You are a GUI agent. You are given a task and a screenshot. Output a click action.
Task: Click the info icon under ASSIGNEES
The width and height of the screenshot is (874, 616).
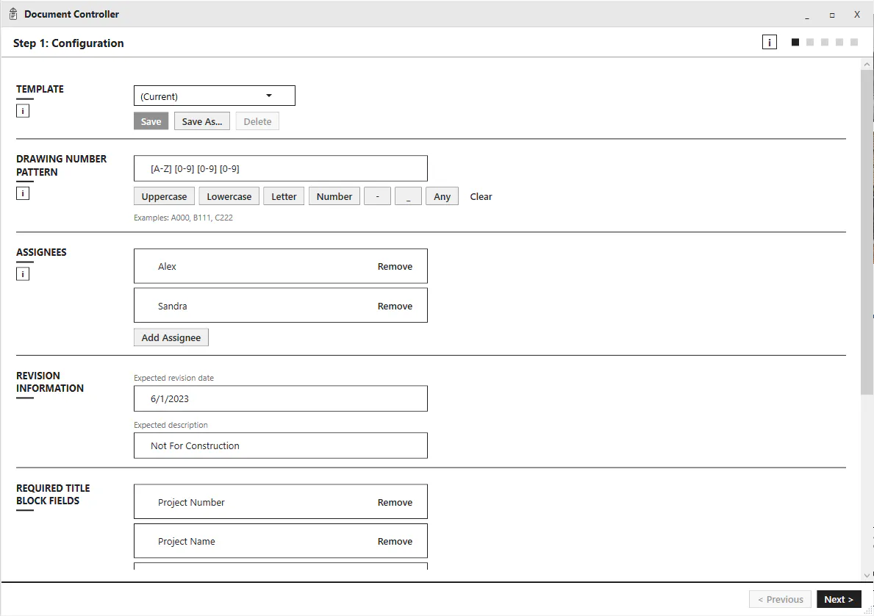tap(23, 273)
